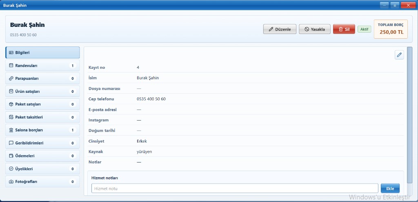Close the Burak Şahin window
The image size is (418, 202).
408,5
